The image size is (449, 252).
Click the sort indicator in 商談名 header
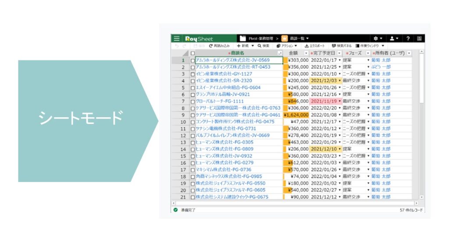point(280,53)
